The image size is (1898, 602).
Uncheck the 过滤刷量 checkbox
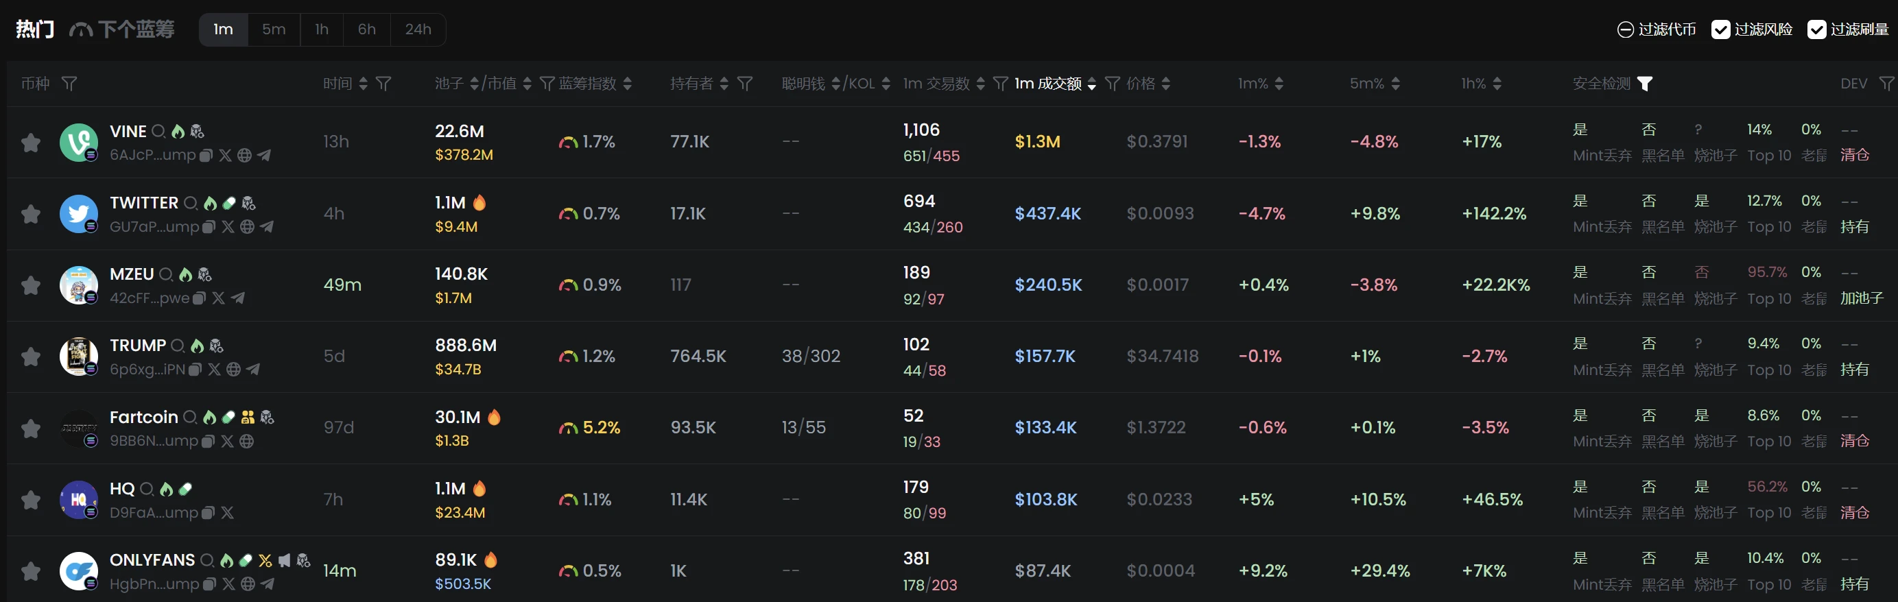1816,29
